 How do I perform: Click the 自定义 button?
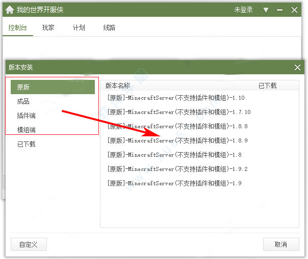click(29, 244)
